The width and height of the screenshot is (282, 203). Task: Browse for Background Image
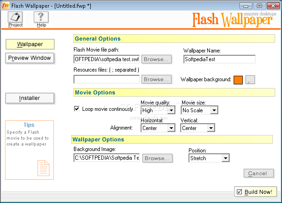coord(157,158)
